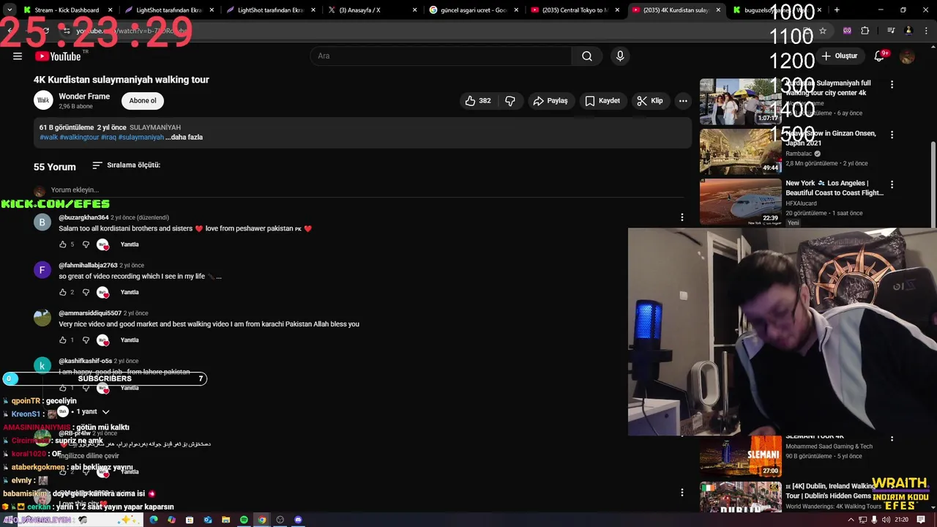
Task: Open File Explorer from the taskbar
Action: click(x=225, y=520)
